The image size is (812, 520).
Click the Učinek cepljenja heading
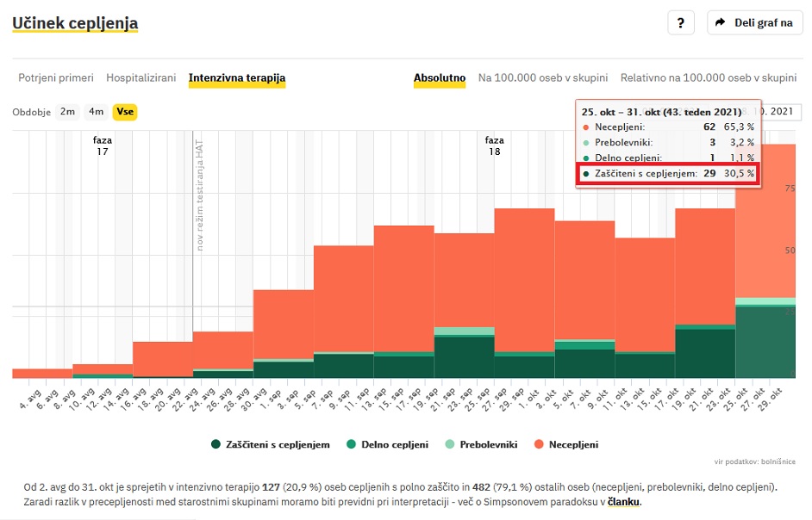[75, 23]
